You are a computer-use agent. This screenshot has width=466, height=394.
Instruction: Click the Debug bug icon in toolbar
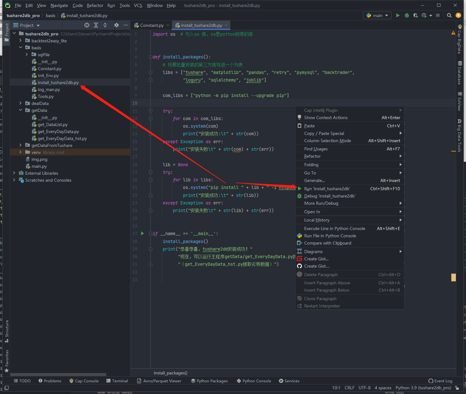(x=407, y=15)
